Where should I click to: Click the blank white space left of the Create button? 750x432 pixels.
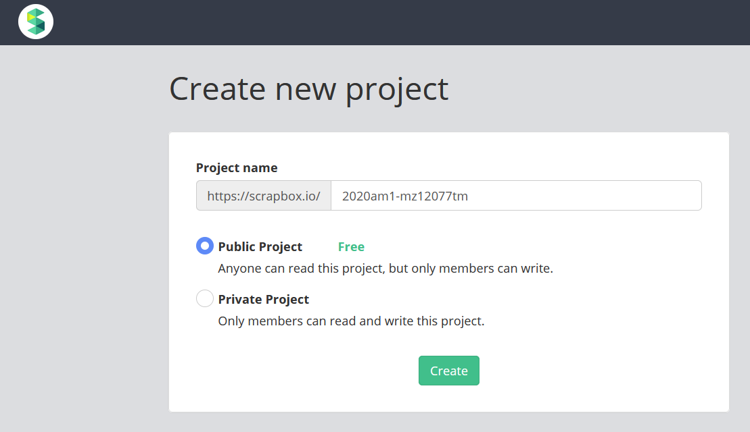304,371
